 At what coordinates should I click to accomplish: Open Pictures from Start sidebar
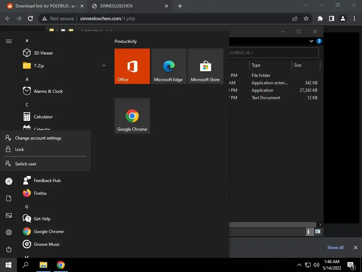point(9,215)
